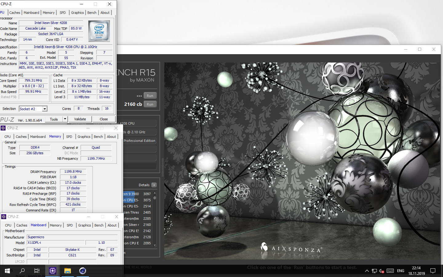Open the Bench tab in top CPU-Z window

[92, 13]
